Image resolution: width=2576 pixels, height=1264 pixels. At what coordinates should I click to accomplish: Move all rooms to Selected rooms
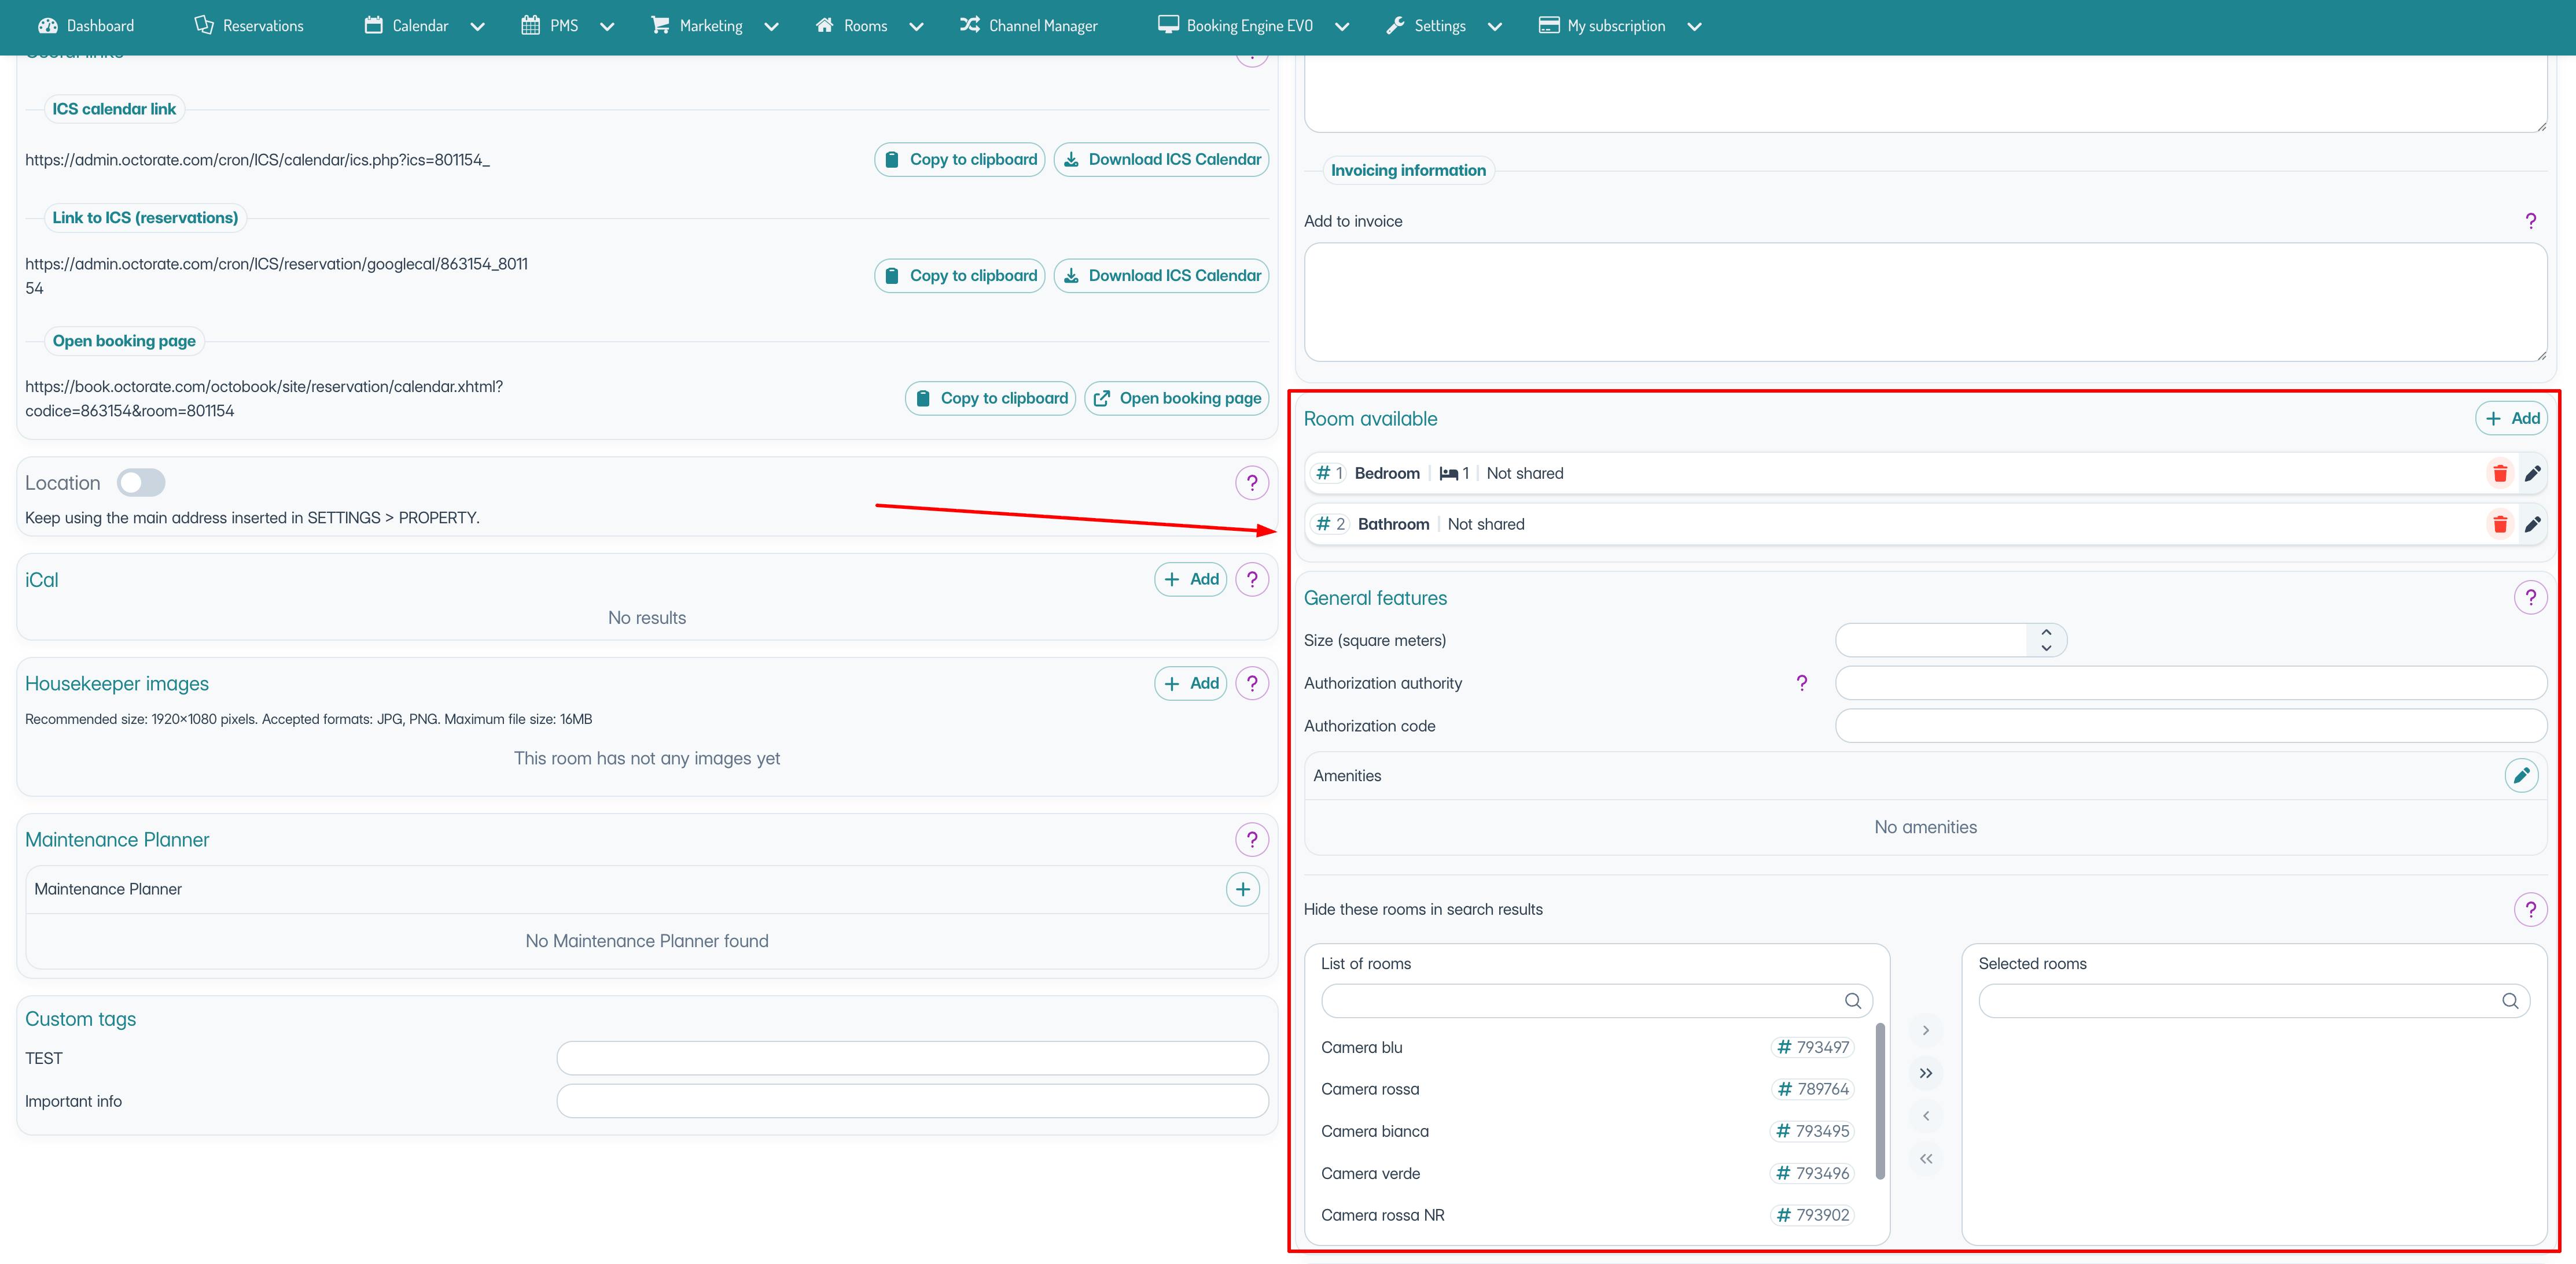[x=1926, y=1073]
